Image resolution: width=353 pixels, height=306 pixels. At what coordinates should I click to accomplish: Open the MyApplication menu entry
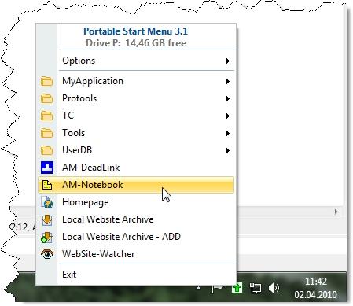tap(136, 81)
